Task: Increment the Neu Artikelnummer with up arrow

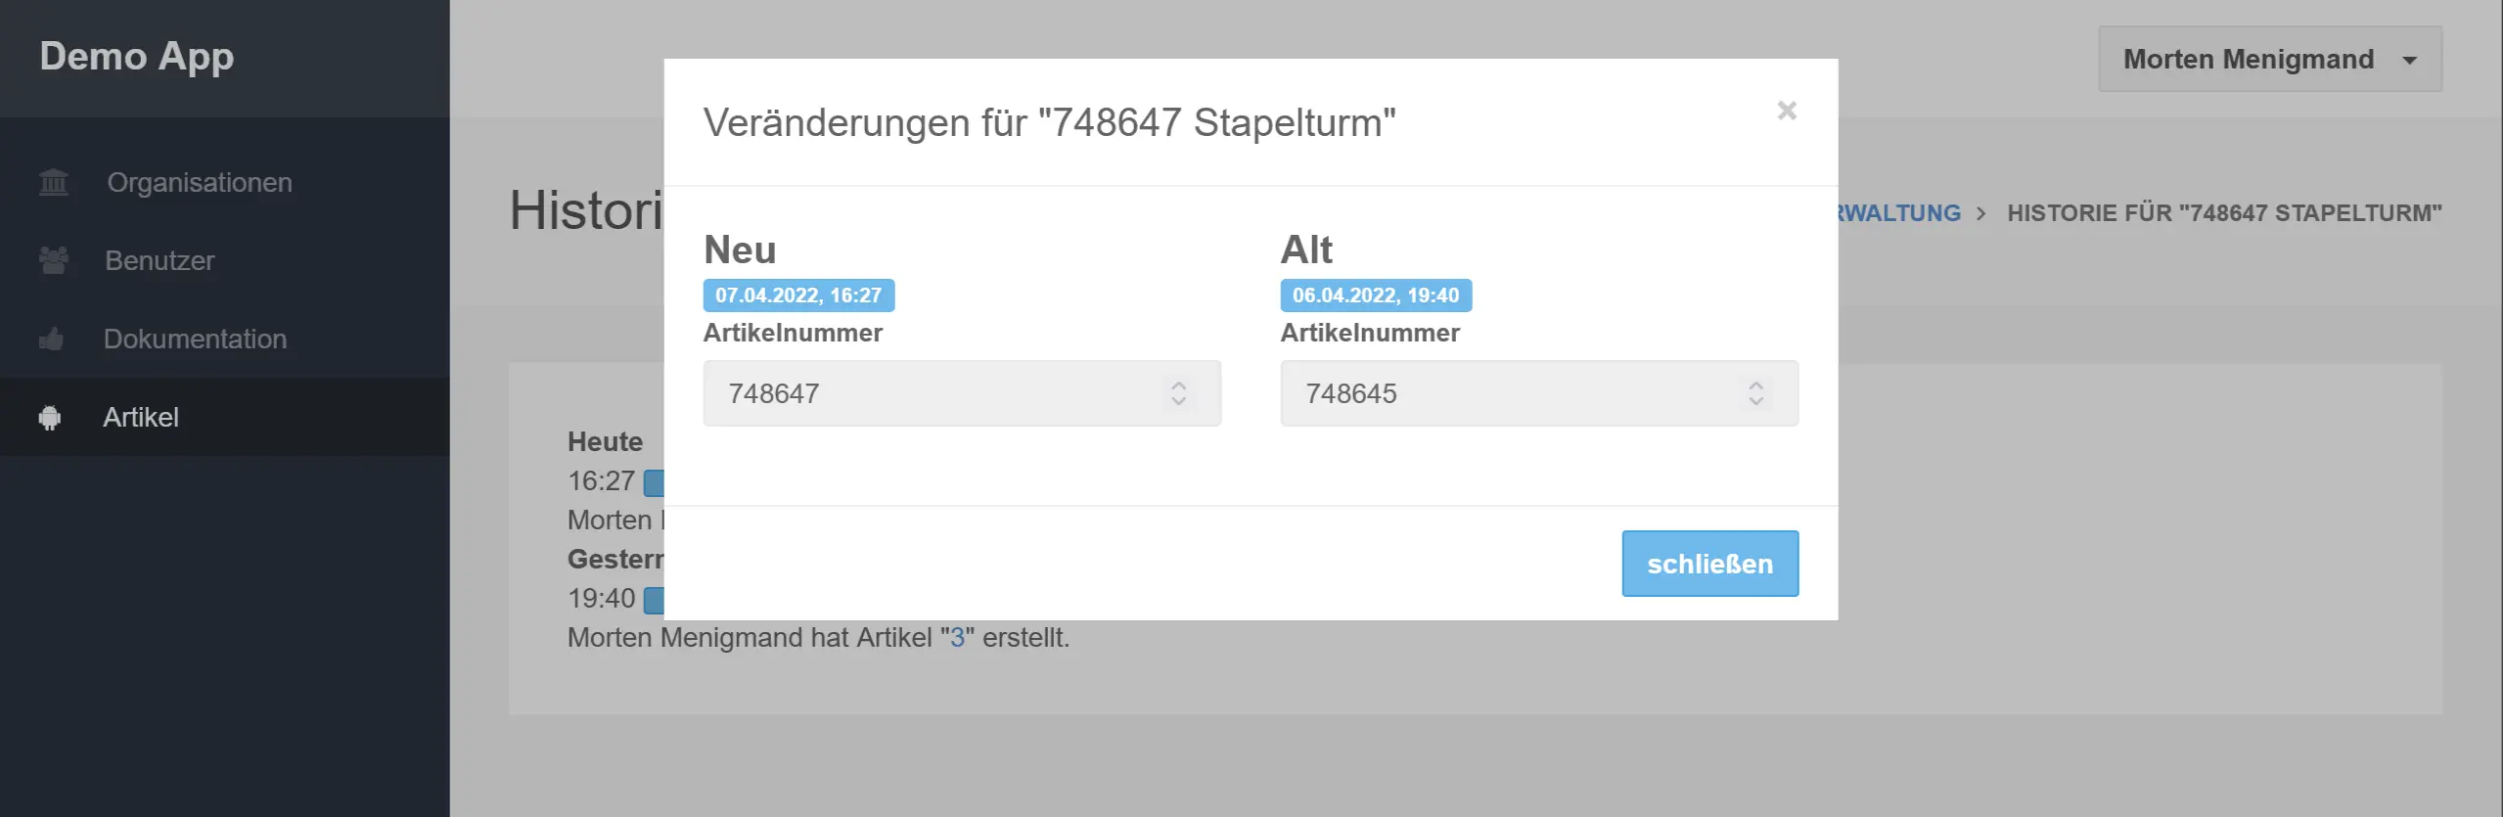Action: pos(1178,386)
